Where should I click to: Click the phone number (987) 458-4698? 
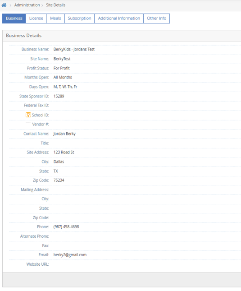pos(66,227)
